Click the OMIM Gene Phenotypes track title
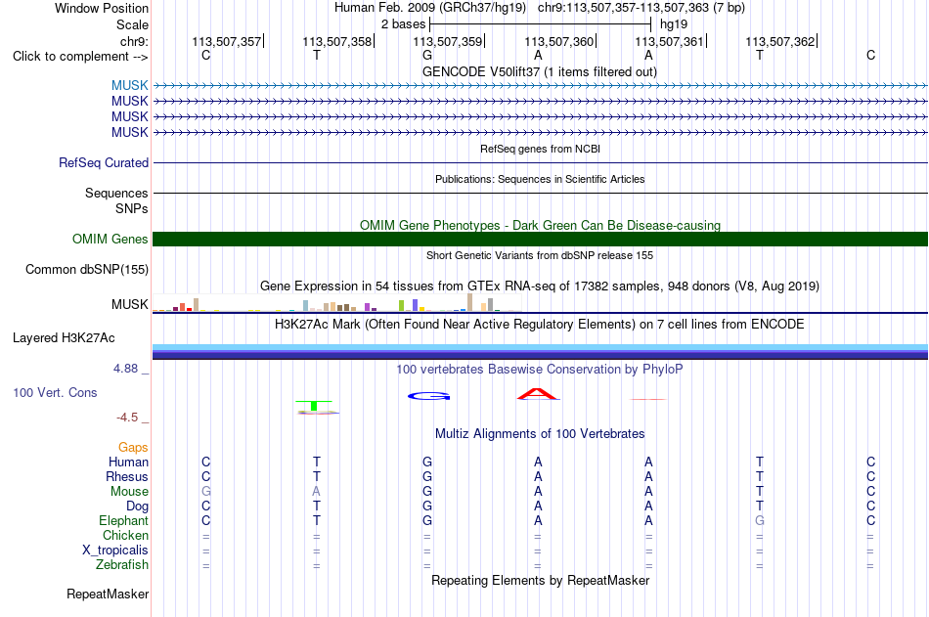 tap(540, 225)
